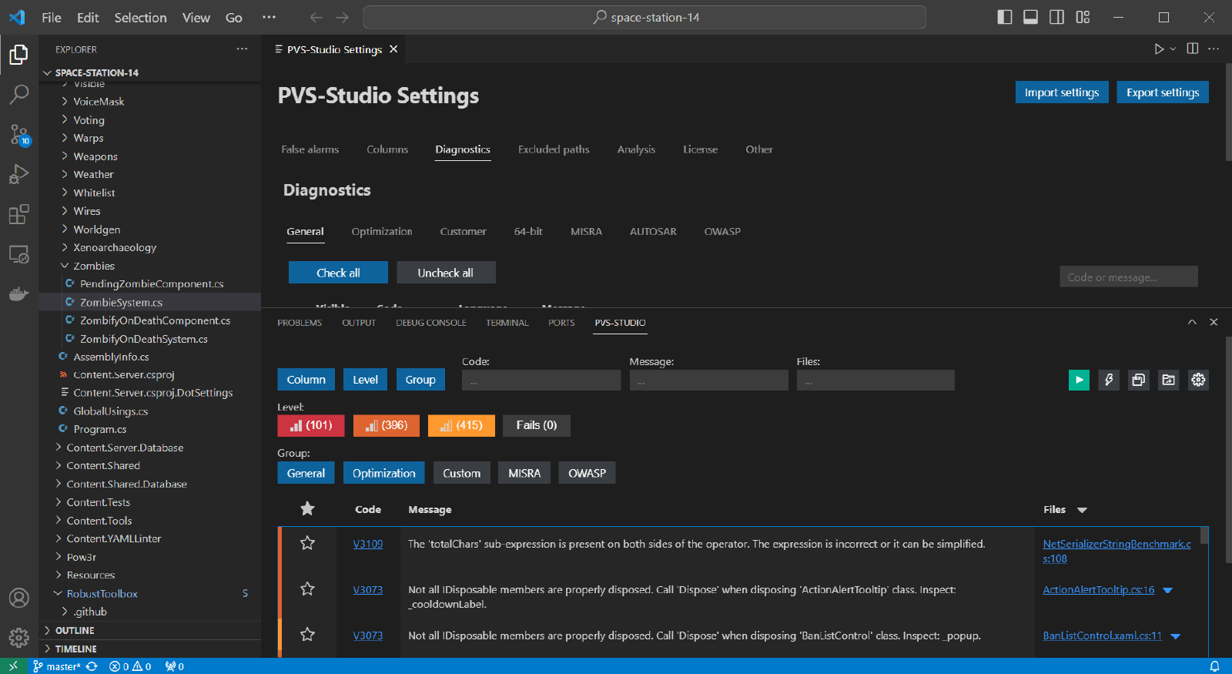Viewport: 1232px width, 674px height.
Task: Open the Source Control view icon
Action: point(19,135)
